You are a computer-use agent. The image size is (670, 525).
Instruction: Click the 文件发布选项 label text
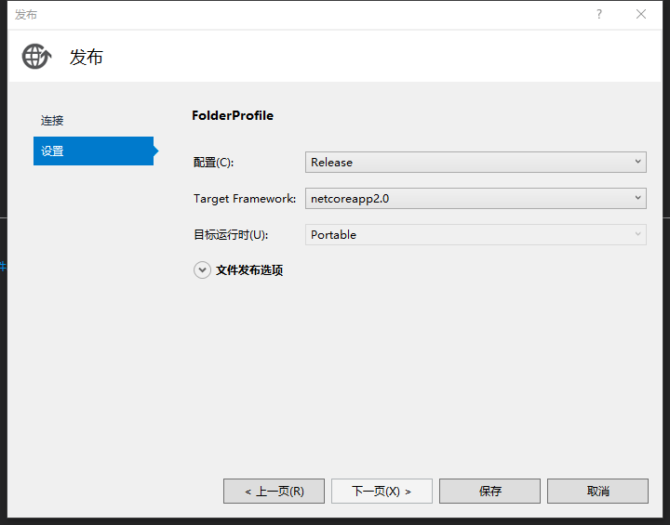[x=249, y=270]
